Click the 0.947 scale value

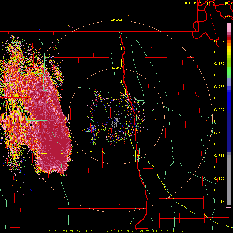click(x=219, y=41)
